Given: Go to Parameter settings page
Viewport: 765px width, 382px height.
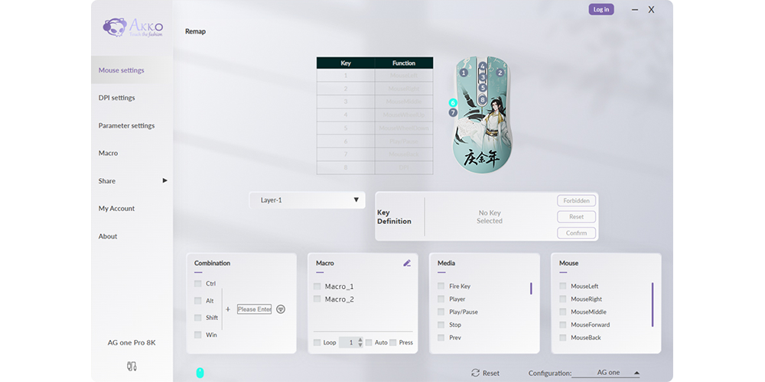Looking at the screenshot, I should pos(126,125).
